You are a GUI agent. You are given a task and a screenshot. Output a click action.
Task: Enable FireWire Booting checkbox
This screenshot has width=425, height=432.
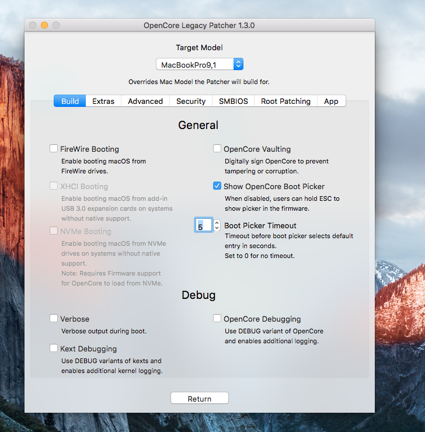point(54,148)
